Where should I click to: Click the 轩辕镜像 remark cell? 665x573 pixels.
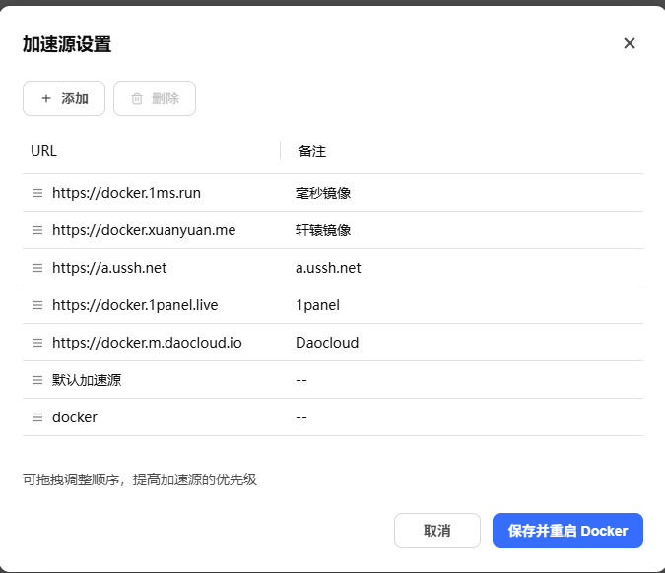point(323,230)
